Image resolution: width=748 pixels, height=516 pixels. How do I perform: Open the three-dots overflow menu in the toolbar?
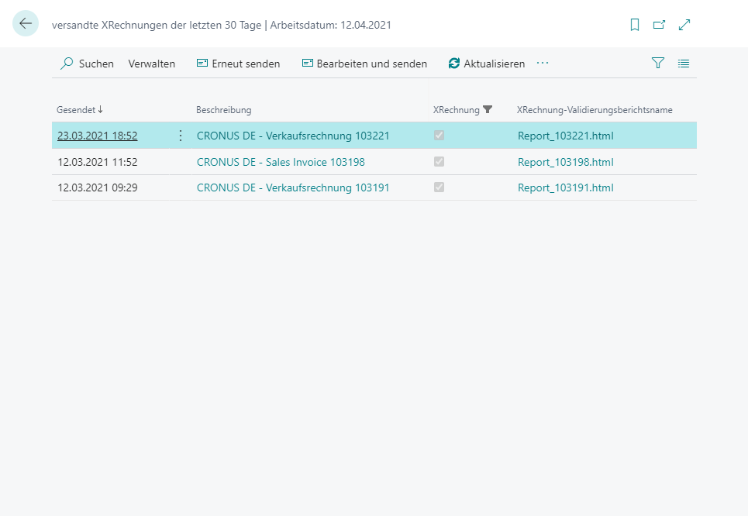click(543, 63)
